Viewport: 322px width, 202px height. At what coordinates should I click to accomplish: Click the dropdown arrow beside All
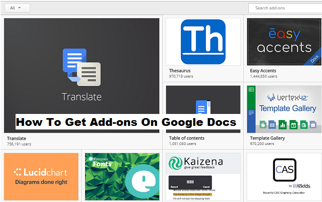[x=20, y=8]
